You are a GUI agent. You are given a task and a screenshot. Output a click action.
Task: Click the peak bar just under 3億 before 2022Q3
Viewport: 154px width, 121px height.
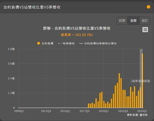(119, 91)
